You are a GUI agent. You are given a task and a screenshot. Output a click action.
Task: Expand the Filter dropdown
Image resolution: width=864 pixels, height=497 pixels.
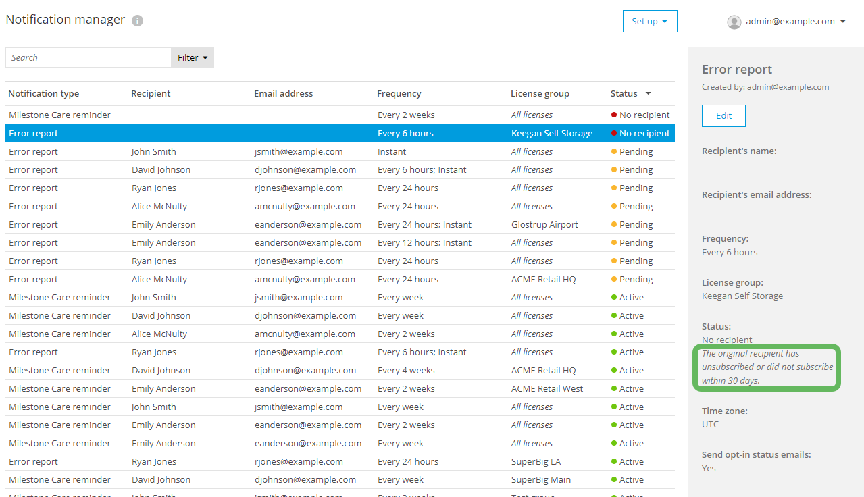(x=192, y=57)
